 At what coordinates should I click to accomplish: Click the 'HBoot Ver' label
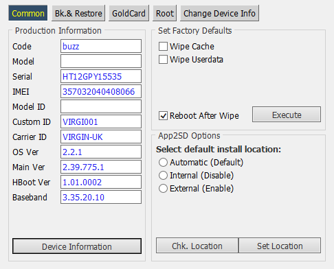tap(32, 183)
